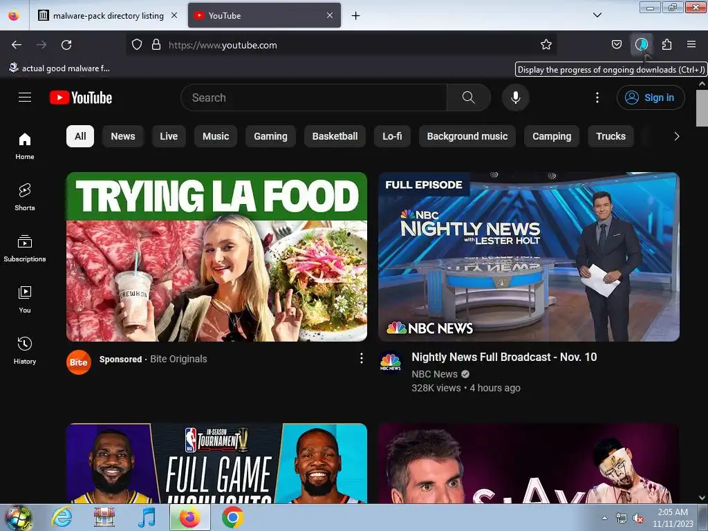708x531 pixels.
Task: Open Bite Originals channel avatar
Action: click(x=79, y=362)
